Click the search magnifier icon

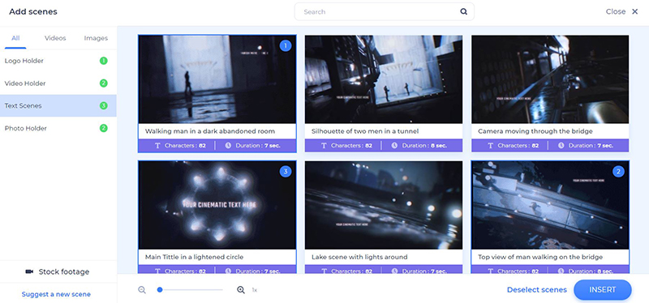click(463, 11)
